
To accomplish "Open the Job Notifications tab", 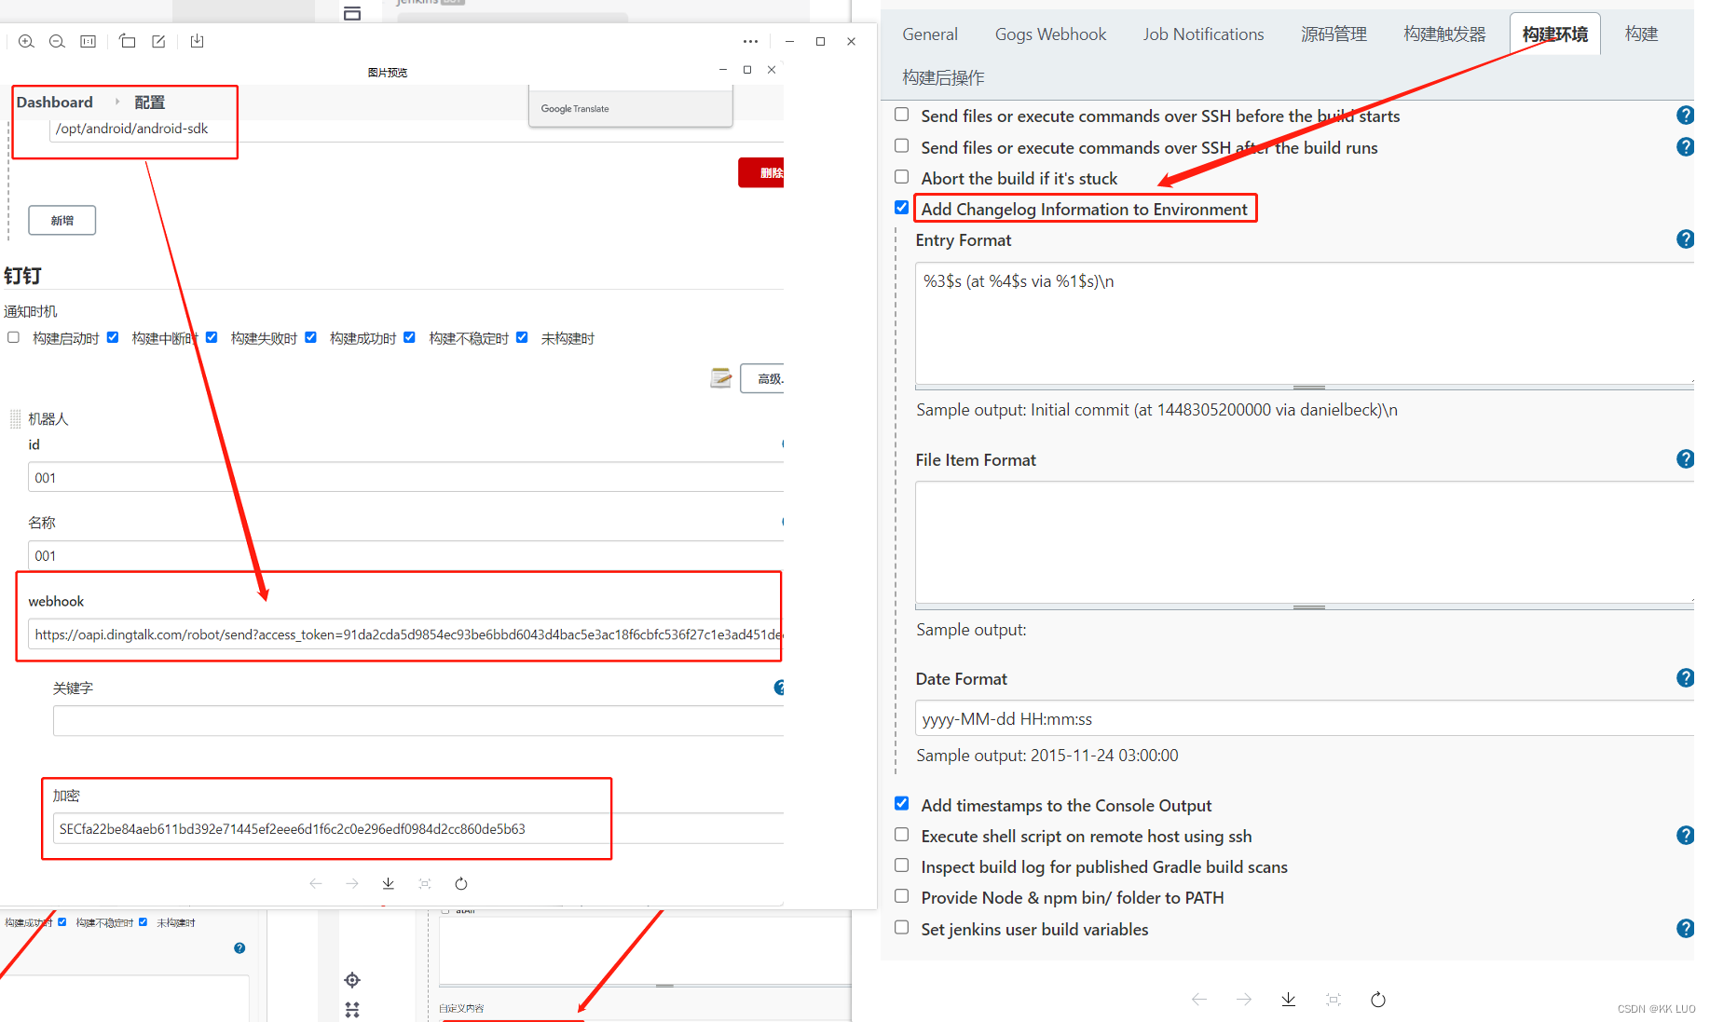I will click(1203, 34).
